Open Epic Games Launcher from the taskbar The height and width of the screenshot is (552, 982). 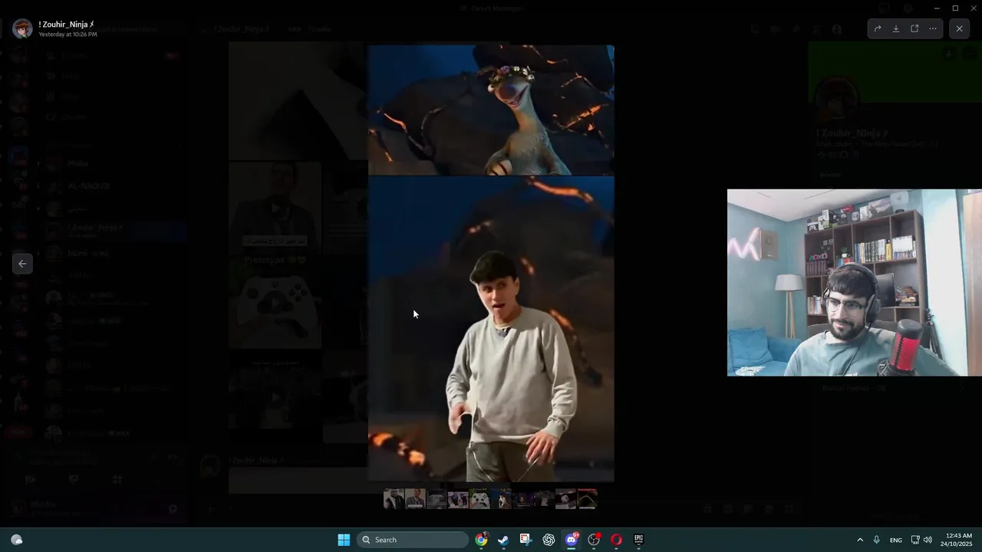pyautogui.click(x=638, y=540)
